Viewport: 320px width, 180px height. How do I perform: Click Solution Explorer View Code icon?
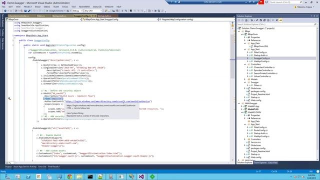pyautogui.click(x=273, y=20)
